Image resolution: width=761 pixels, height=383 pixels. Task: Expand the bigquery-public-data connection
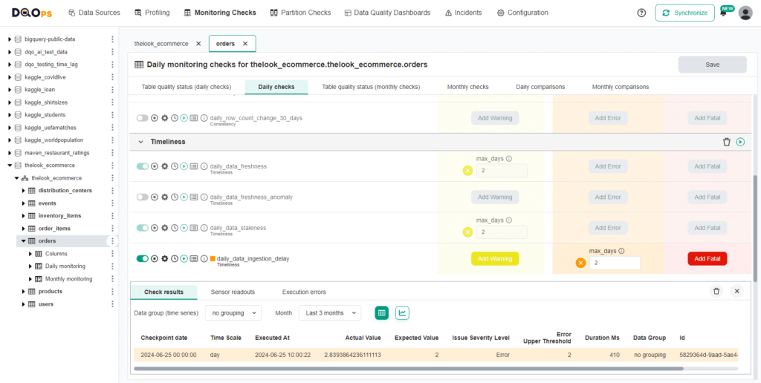coord(10,39)
